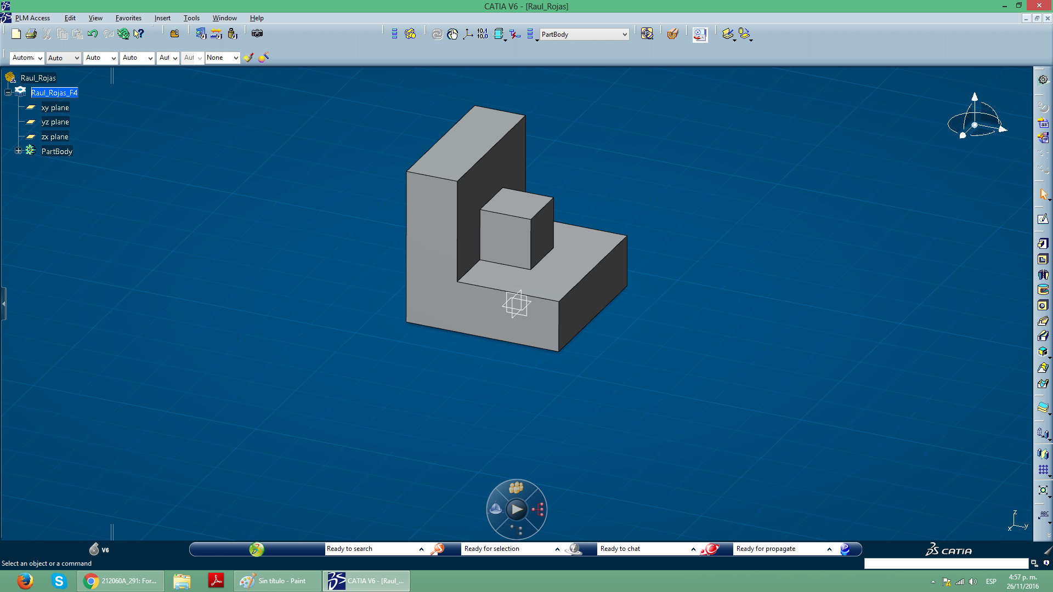Screen dimensions: 1053x592
Task: Open Firefox from the taskbar
Action: click(x=25, y=581)
